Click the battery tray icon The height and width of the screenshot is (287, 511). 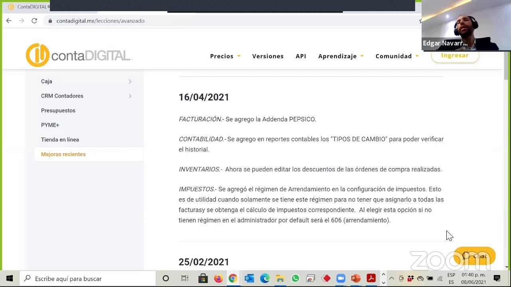click(430, 279)
